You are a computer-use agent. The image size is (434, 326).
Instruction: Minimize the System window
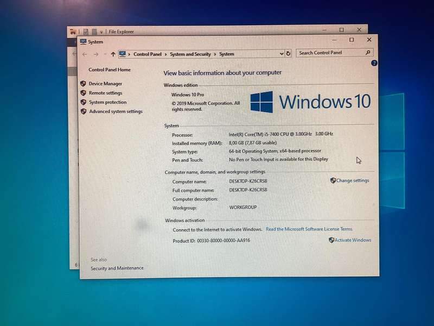pyautogui.click(x=334, y=40)
